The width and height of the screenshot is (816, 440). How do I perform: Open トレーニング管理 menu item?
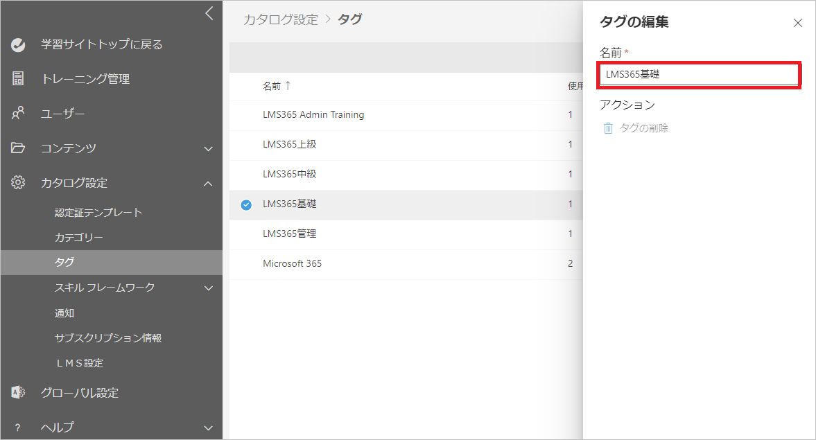85,79
